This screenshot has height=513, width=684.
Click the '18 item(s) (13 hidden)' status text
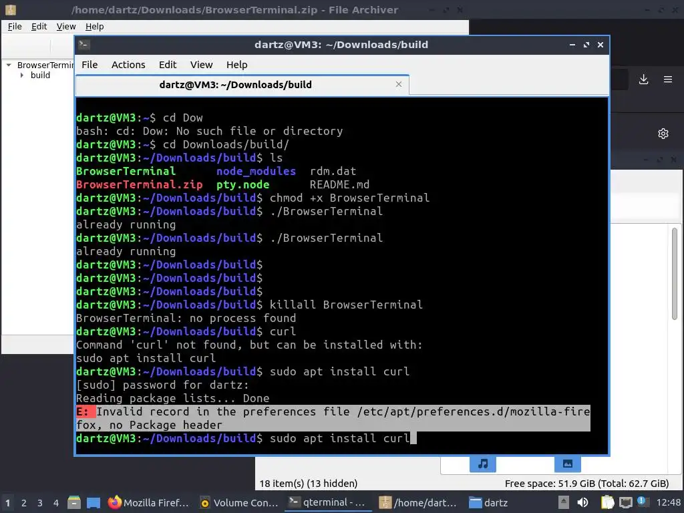pos(309,484)
